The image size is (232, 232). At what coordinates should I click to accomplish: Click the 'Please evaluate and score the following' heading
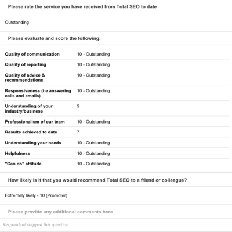(x=55, y=38)
